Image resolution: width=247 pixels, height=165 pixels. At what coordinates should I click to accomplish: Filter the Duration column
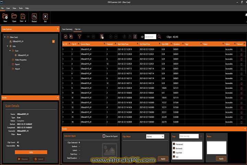click(x=183, y=44)
